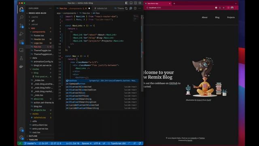259x146 pixels.
Task: Open notifications bell in status bar
Action: (140, 143)
